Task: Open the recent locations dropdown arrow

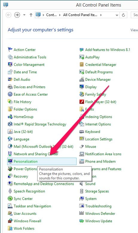Action: 24,15
